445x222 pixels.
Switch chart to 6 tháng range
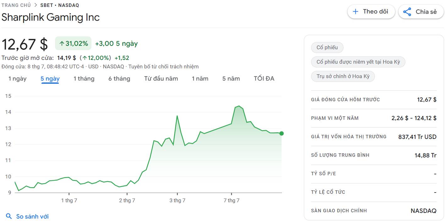pos(119,79)
